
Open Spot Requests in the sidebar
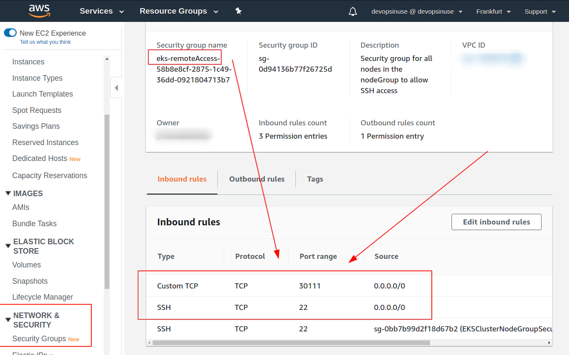point(37,110)
